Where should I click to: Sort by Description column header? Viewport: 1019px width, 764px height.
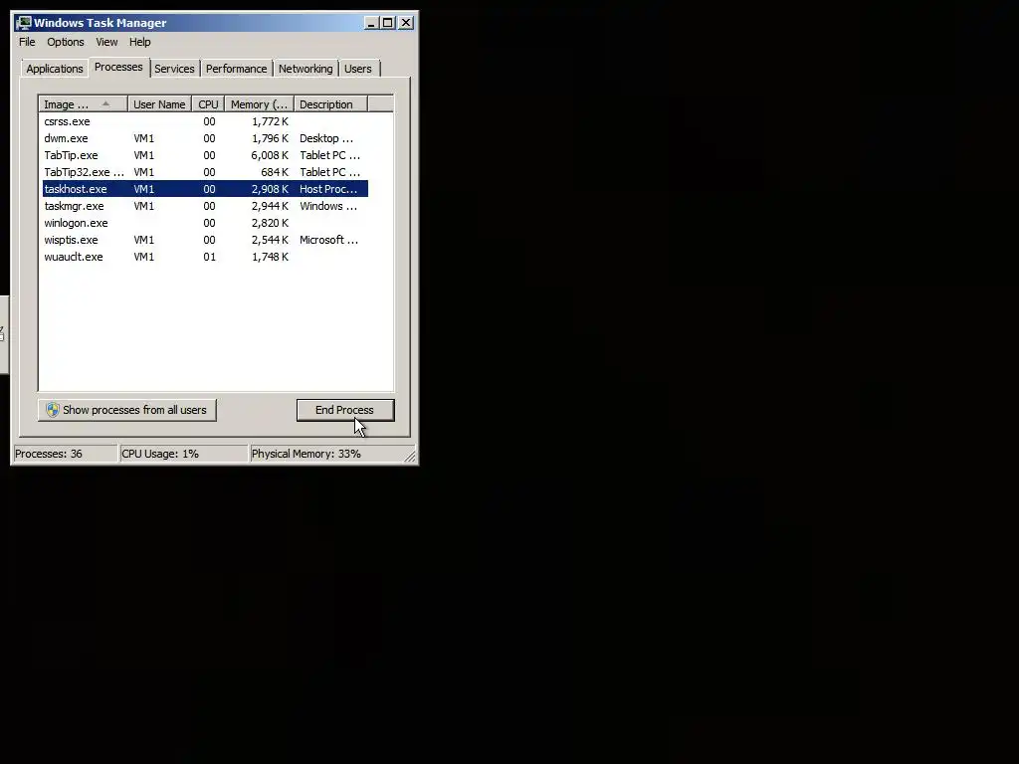[330, 104]
